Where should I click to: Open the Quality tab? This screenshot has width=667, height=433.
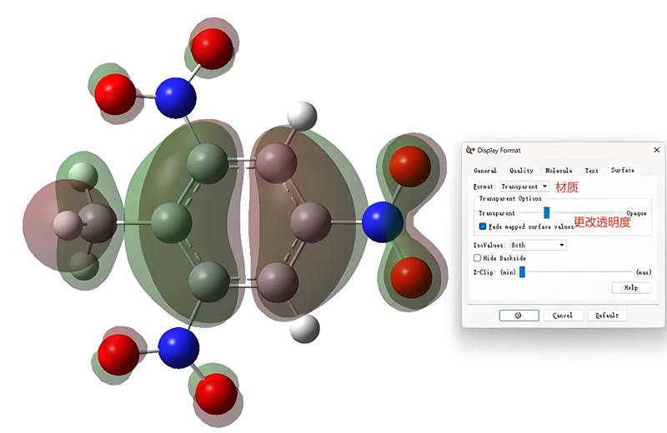[x=521, y=171]
